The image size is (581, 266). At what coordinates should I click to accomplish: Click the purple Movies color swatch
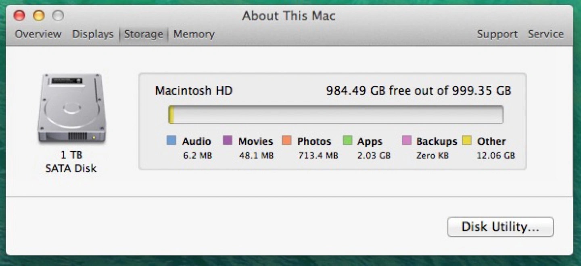tap(228, 140)
